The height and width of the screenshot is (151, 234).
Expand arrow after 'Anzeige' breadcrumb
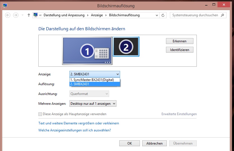(x=106, y=15)
